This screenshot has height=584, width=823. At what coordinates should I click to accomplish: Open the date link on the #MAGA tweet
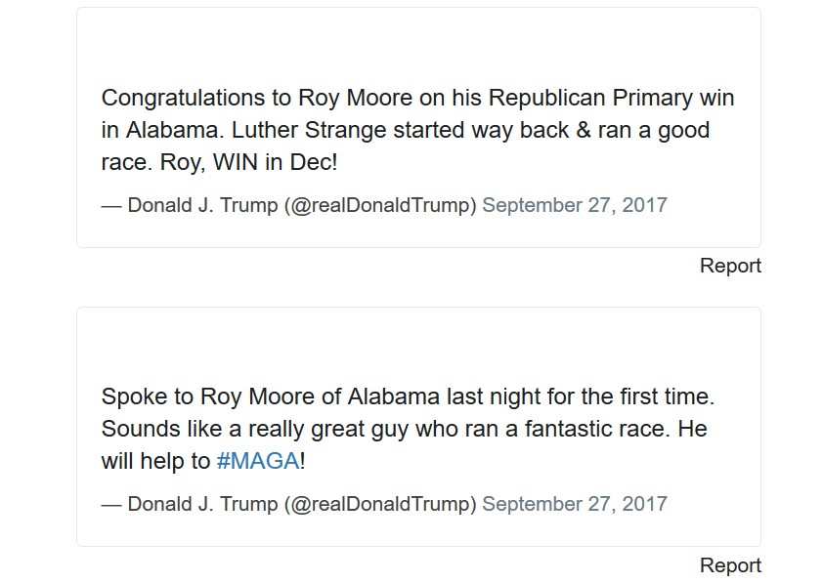[x=575, y=504]
